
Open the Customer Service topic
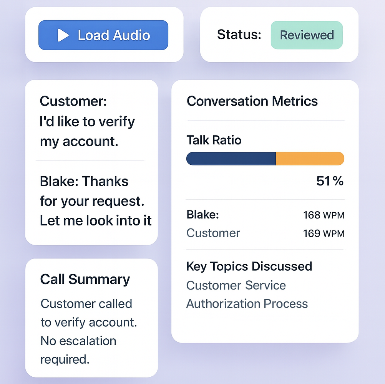[x=236, y=285]
